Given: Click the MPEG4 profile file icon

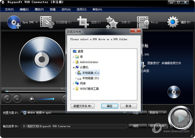Looking at the screenshot, I should coord(25,113).
